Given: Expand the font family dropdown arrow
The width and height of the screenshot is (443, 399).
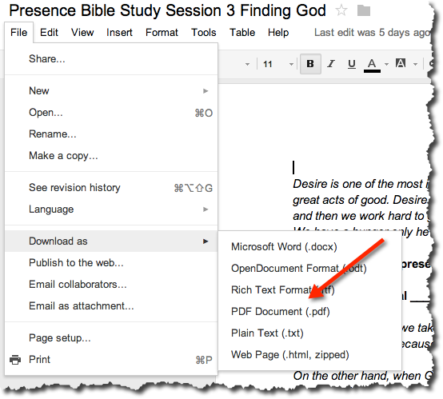Looking at the screenshot, I should pyautogui.click(x=247, y=65).
